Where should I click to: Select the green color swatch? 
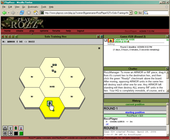tap(21, 133)
